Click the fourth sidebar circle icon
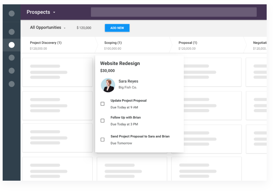Viewport: 273px width, 191px height. (x=12, y=58)
